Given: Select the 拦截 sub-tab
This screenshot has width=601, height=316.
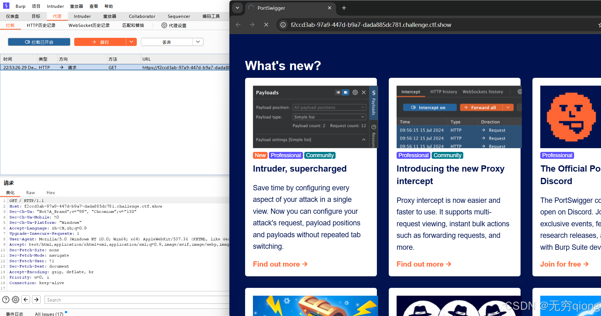Looking at the screenshot, I should point(10,25).
